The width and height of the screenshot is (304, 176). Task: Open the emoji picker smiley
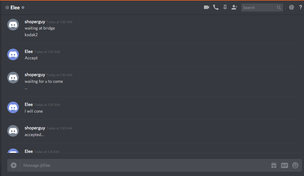point(295,165)
